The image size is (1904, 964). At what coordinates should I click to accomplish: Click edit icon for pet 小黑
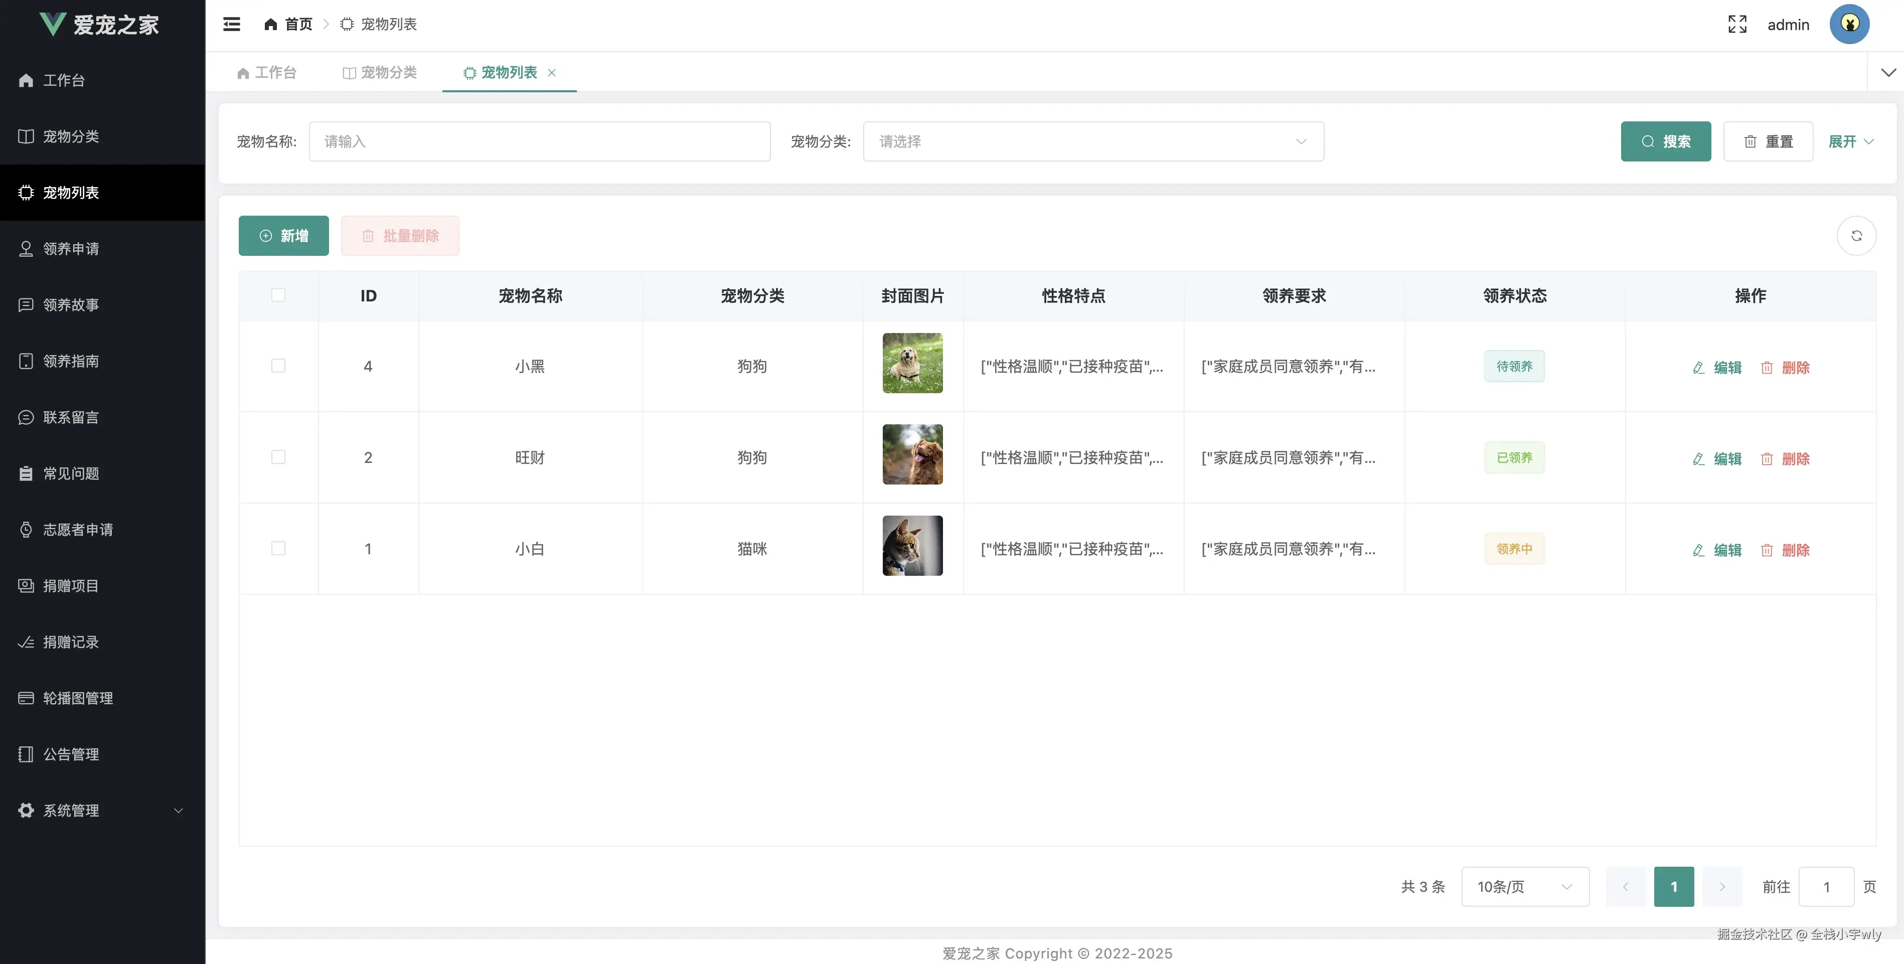point(1698,368)
